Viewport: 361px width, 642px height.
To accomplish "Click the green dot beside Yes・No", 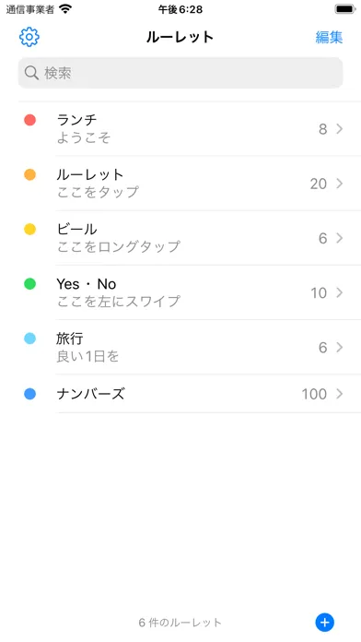I will click(29, 284).
